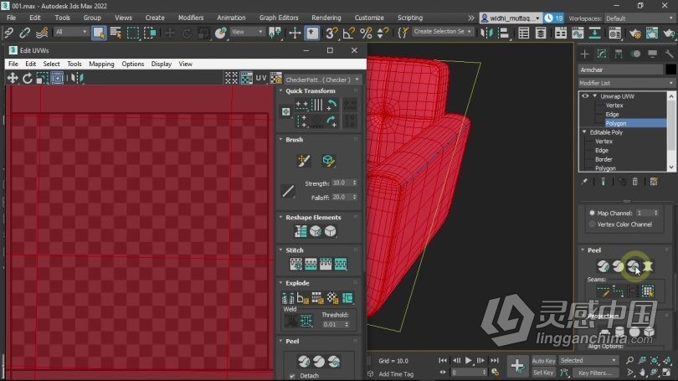Image resolution: width=678 pixels, height=381 pixels.
Task: Click the first Explode break icon
Action: (x=288, y=298)
